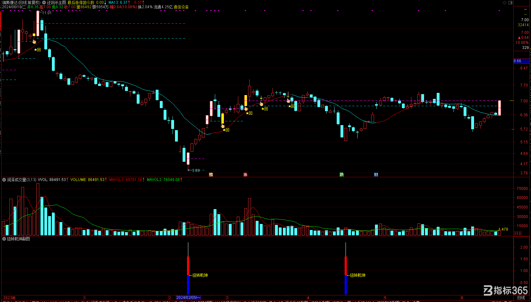
Task: Select month 5 timeline marker
Action: tap(385, 298)
